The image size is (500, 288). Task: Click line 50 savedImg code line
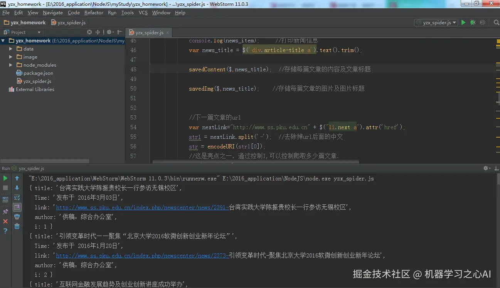click(x=276, y=89)
